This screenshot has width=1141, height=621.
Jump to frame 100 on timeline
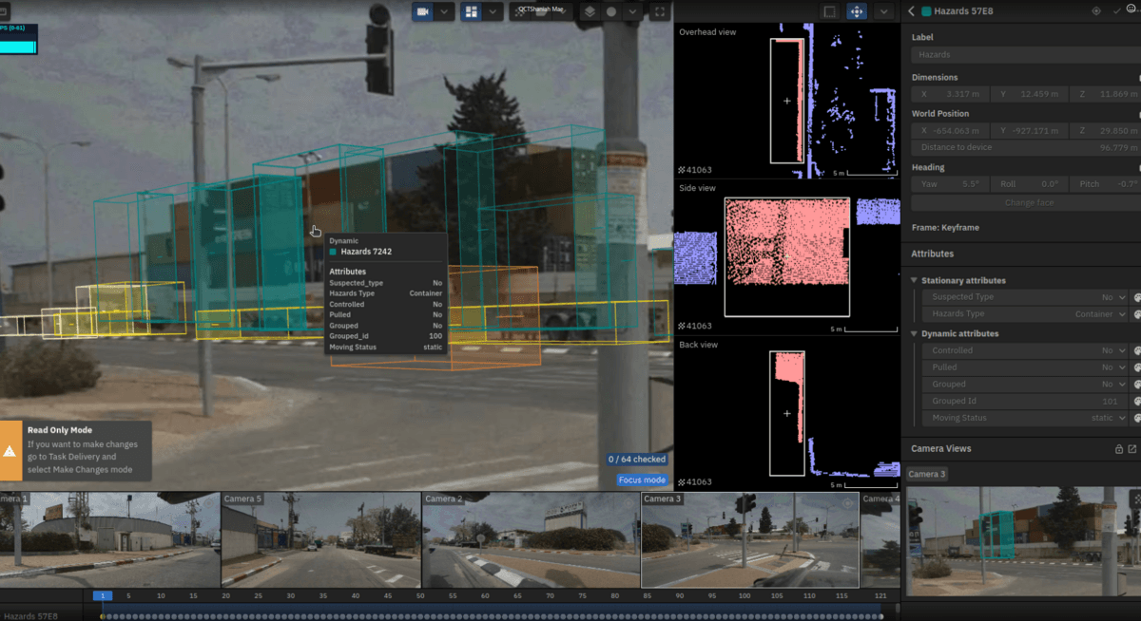pyautogui.click(x=745, y=596)
